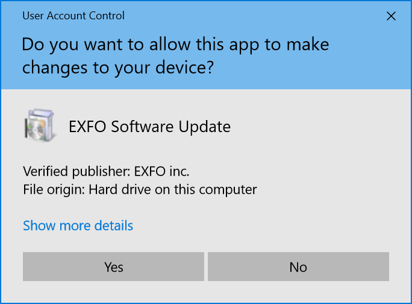Click the word Update in the app name
Screen dimensions: 412x304
(205, 127)
